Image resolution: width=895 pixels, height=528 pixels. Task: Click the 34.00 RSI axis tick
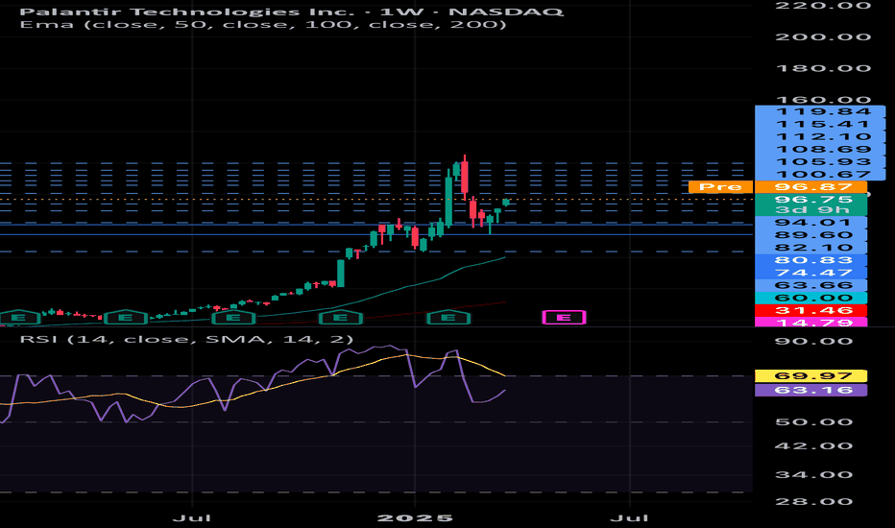click(x=813, y=475)
